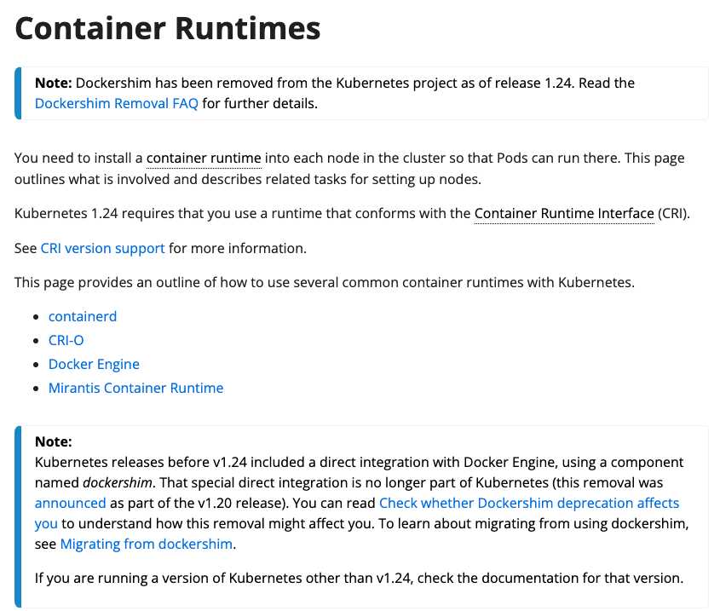This screenshot has width=720, height=611.
Task: Go to the containerd section link
Action: pyautogui.click(x=83, y=316)
